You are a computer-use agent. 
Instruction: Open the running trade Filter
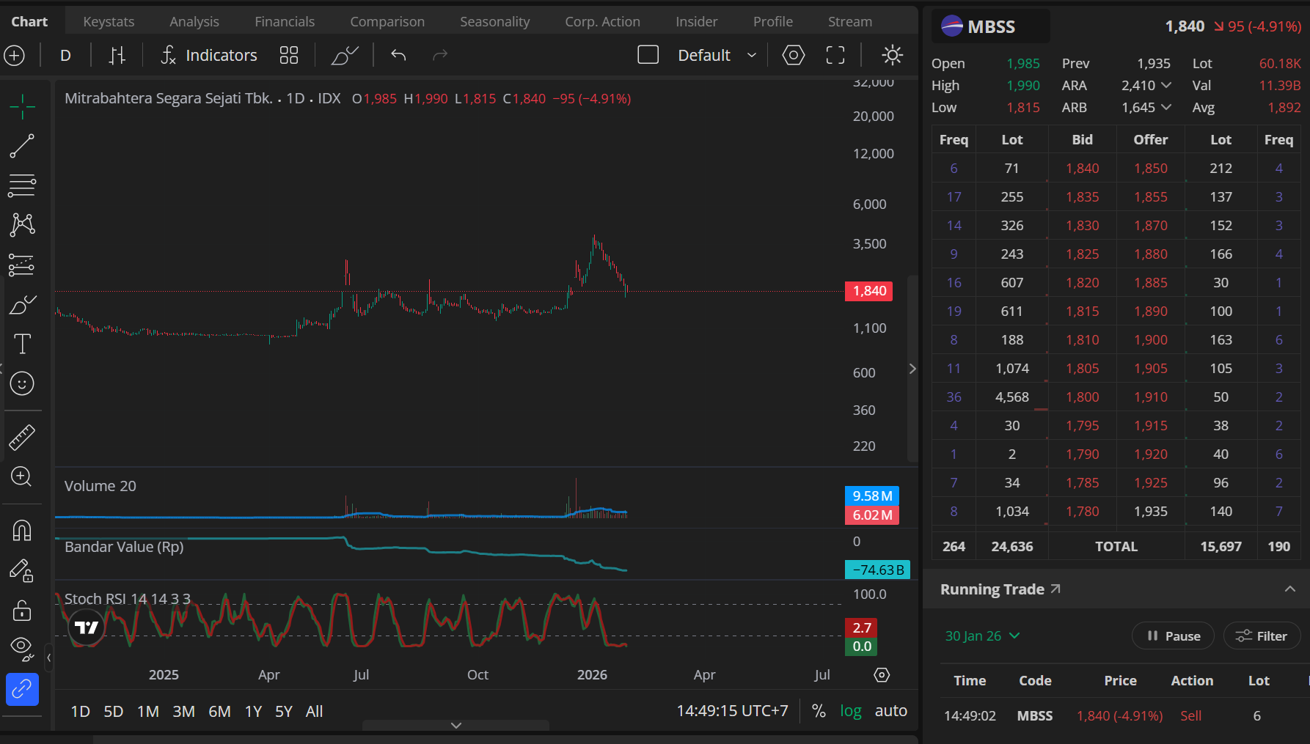point(1262,636)
